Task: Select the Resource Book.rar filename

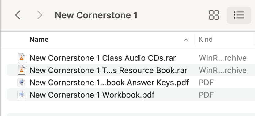Action: pyautogui.click(x=108, y=70)
